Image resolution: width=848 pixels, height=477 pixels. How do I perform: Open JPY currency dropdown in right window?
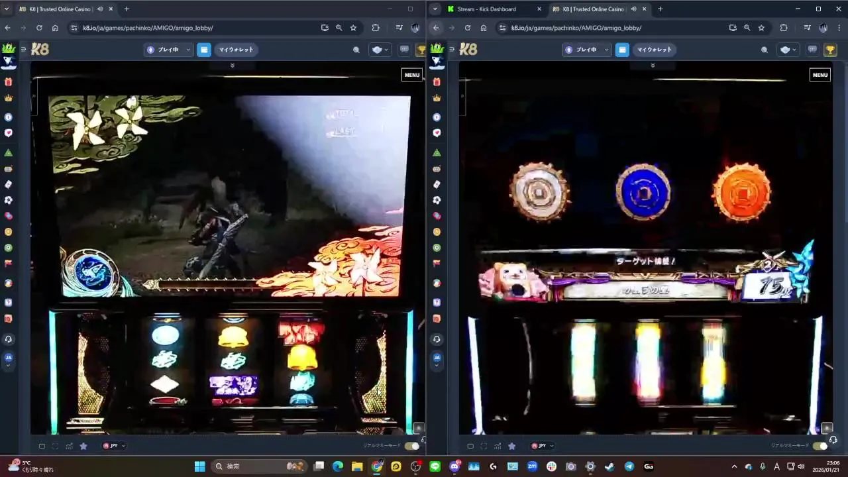pyautogui.click(x=542, y=446)
